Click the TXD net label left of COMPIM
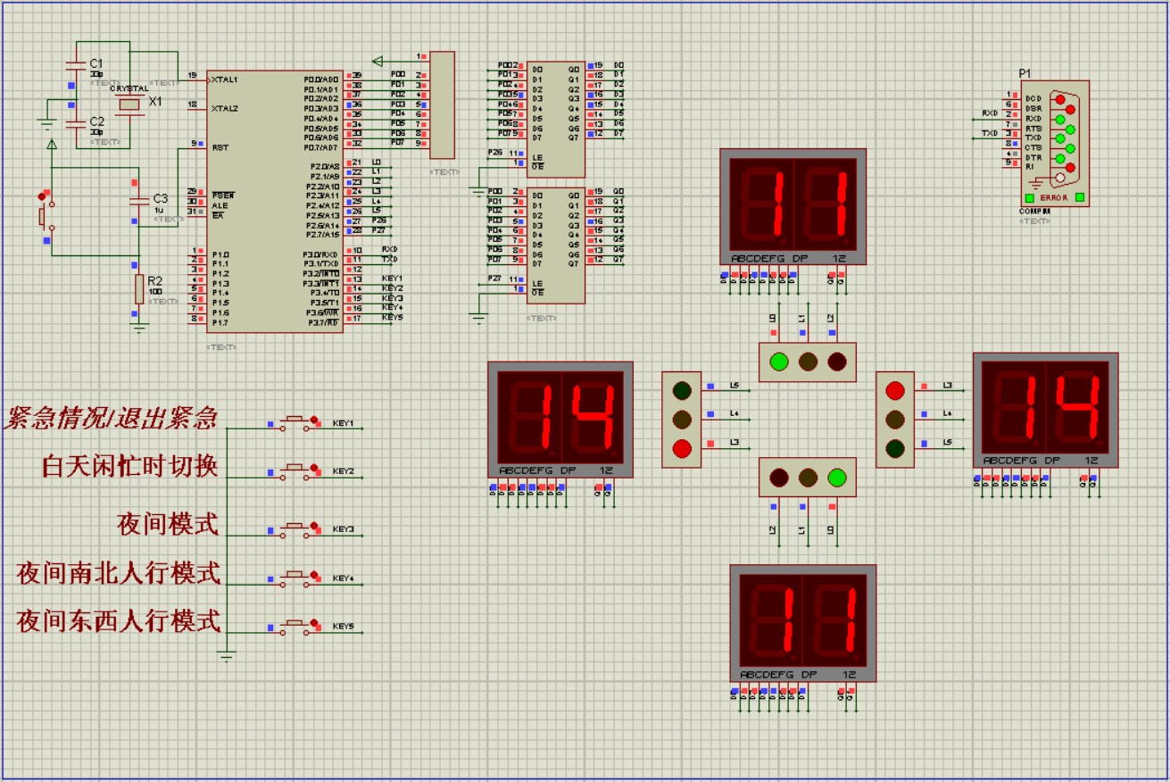Viewport: 1170px width, 782px height. coord(990,133)
